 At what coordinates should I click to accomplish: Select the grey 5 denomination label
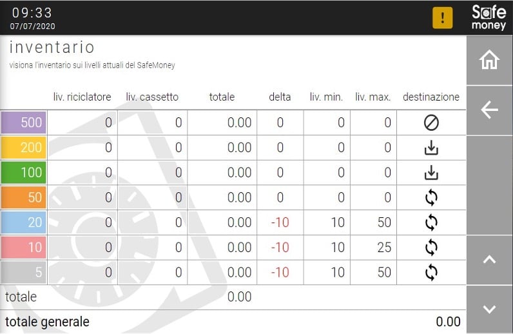24,272
